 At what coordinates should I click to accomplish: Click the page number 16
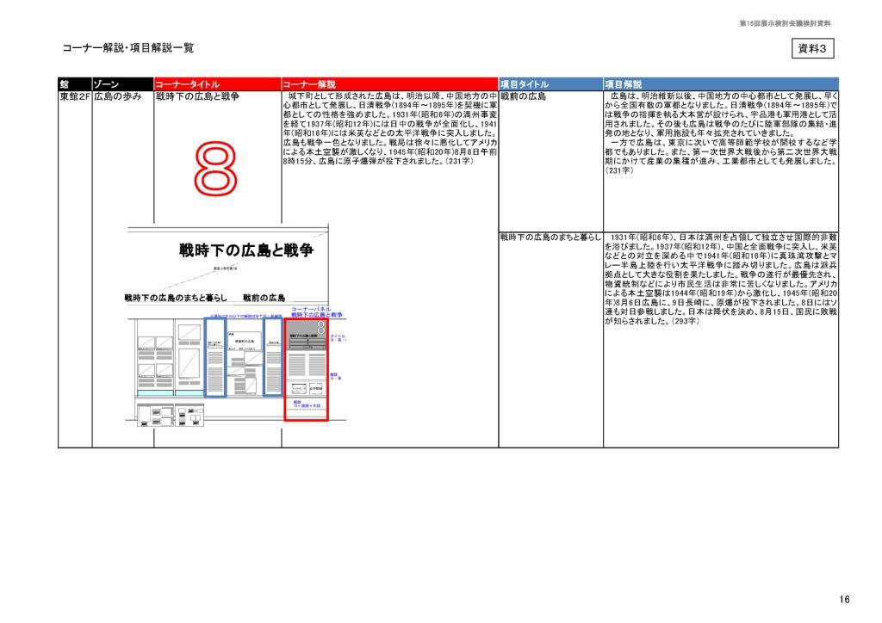[x=844, y=600]
